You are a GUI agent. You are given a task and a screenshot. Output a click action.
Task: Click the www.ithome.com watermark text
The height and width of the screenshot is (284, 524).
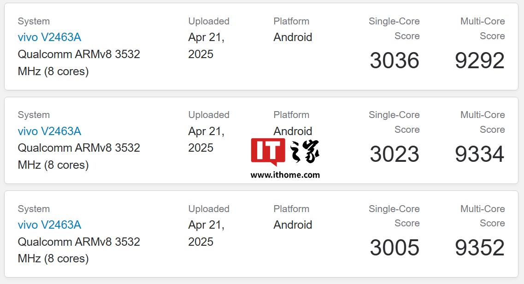tap(285, 175)
